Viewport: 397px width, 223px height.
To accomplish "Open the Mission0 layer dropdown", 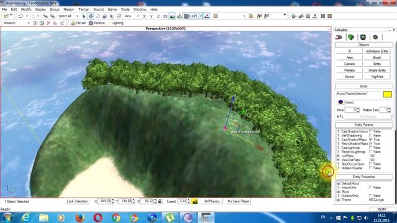I will point(29,23).
